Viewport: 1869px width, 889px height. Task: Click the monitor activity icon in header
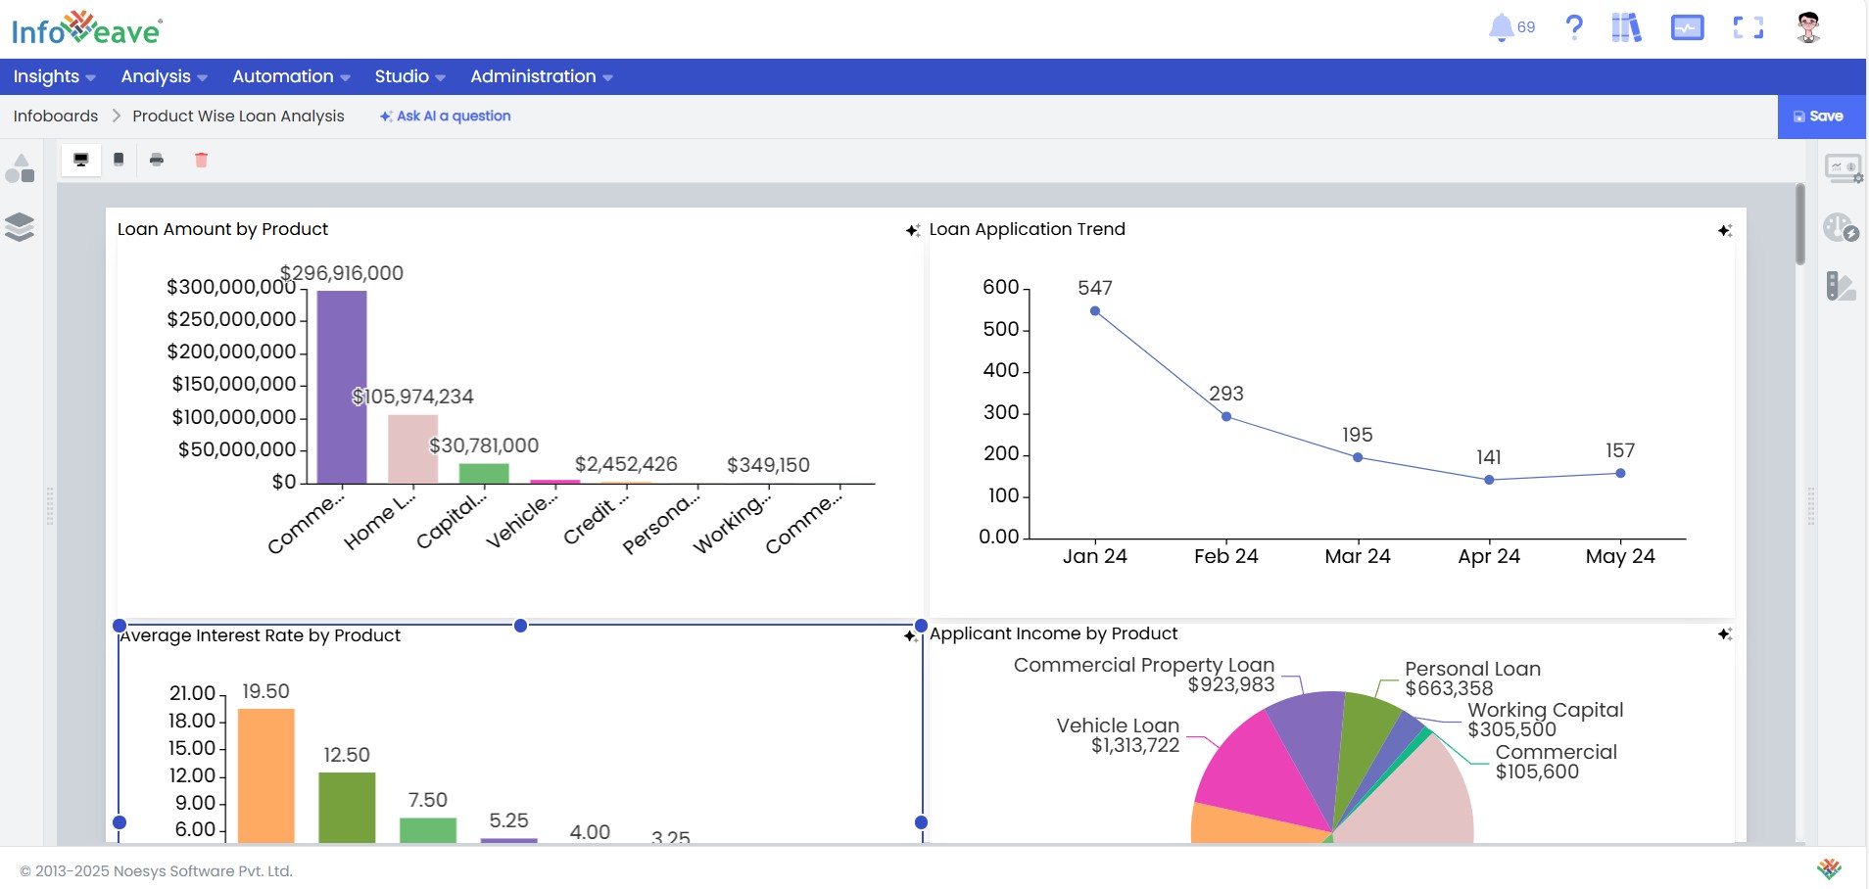(1687, 28)
